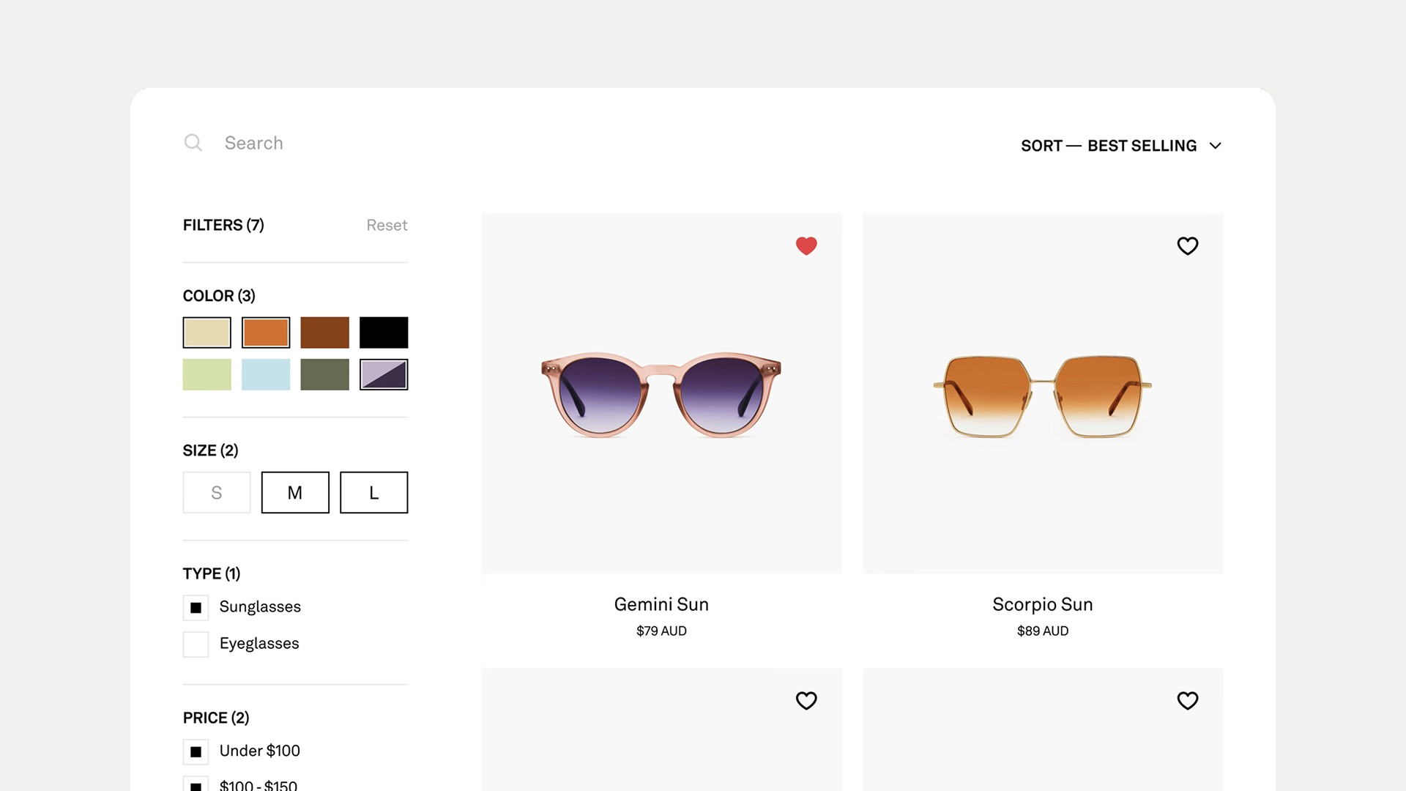Viewport: 1406px width, 791px height.
Task: Click the PRICE (2) heading
Action: 216,718
